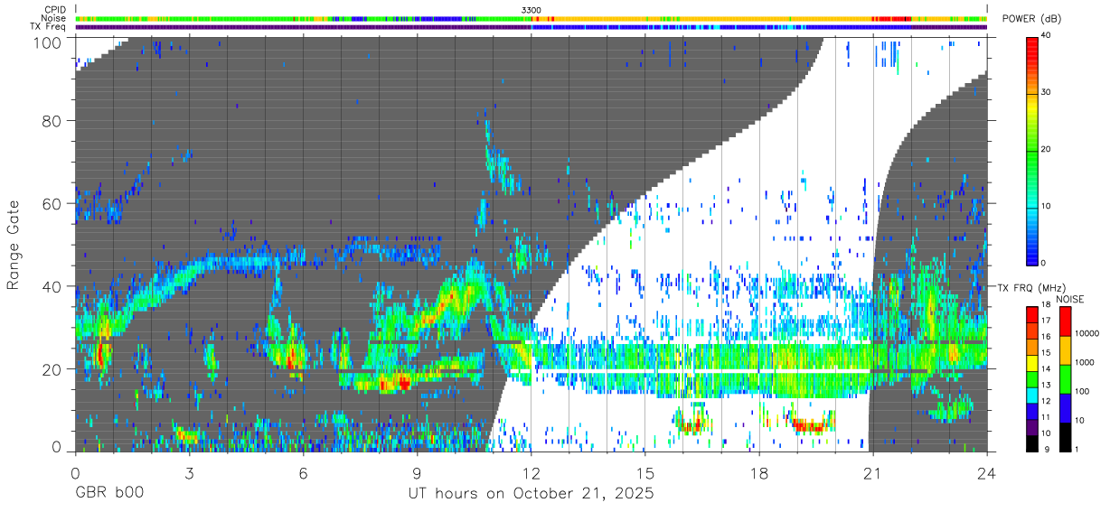Click the Noise row label

coord(54,18)
